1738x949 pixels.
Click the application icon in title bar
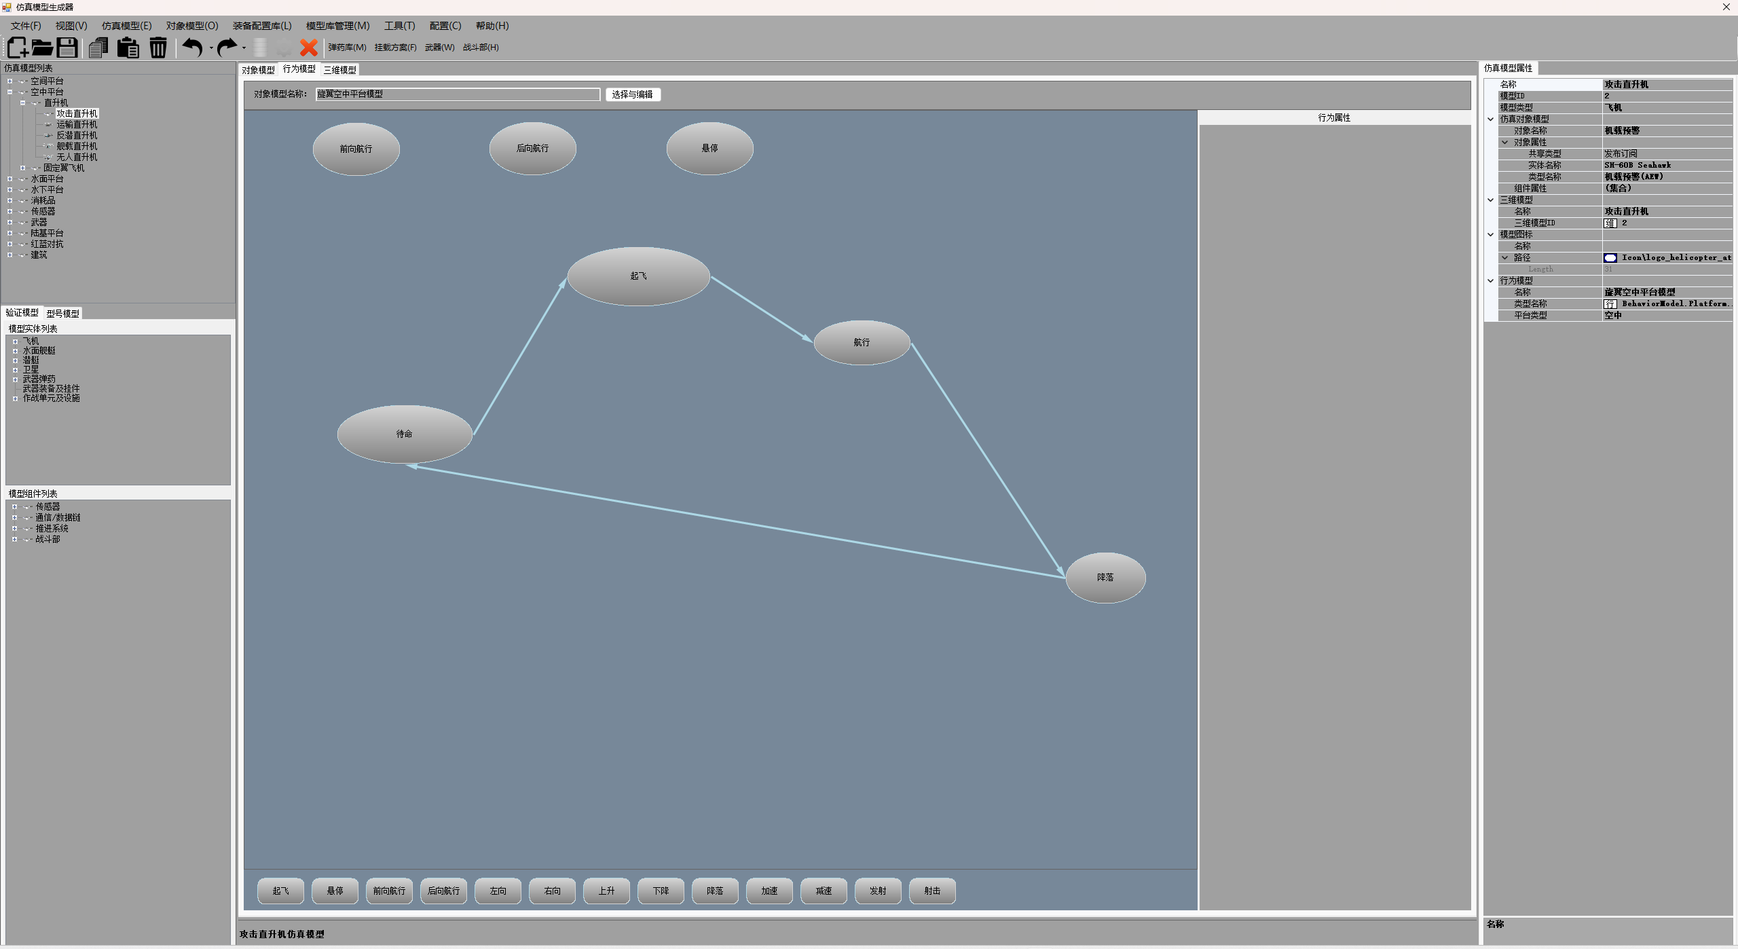[7, 7]
